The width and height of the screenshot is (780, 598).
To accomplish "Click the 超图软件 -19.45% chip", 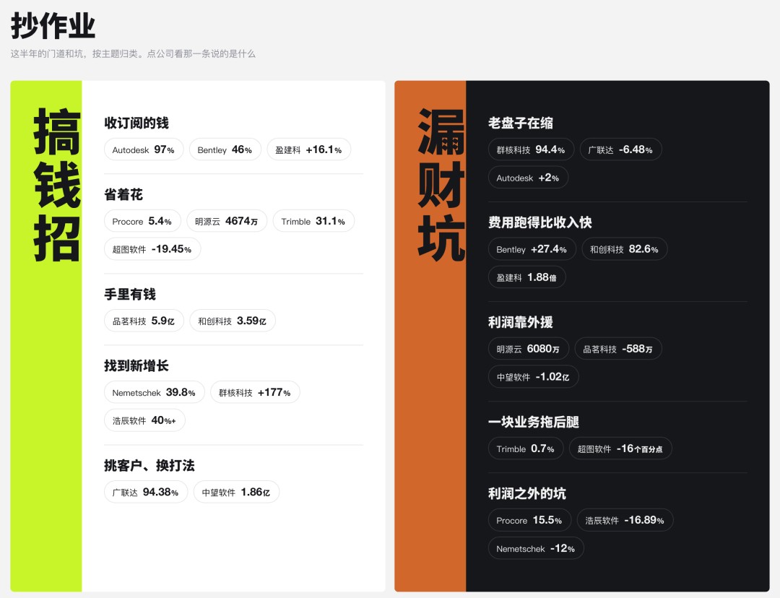I will 152,249.
